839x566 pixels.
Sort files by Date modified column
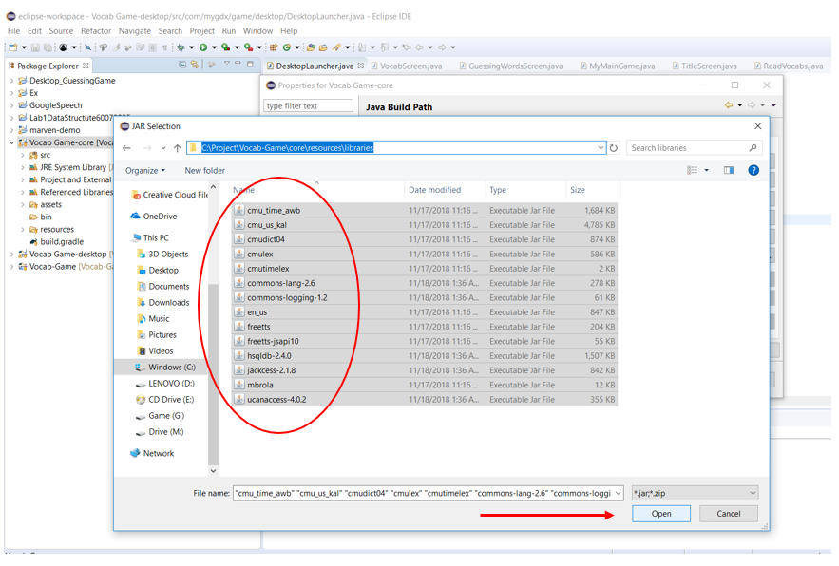[434, 190]
